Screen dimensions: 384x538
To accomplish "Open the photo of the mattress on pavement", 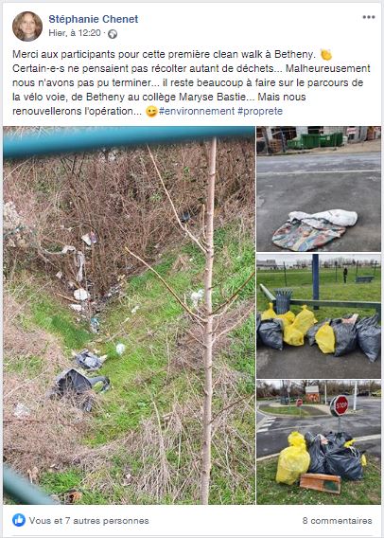I will point(319,188).
